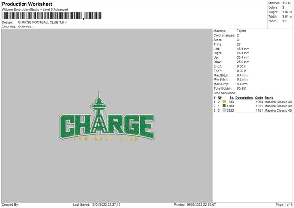
Task: Click the Machine value Tajima
Action: [x=242, y=31]
